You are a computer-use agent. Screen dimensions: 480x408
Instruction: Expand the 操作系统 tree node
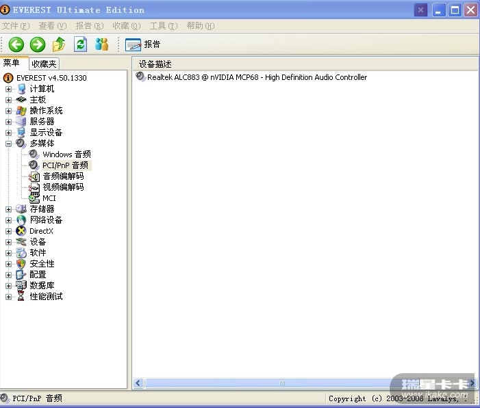[x=9, y=111]
